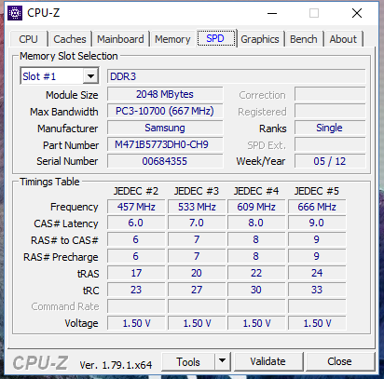Open the Graphics tab
This screenshot has height=379, width=384.
pos(260,39)
